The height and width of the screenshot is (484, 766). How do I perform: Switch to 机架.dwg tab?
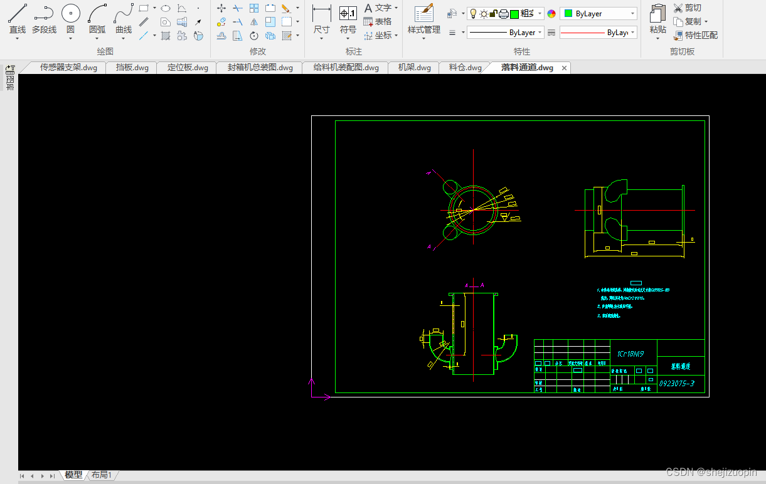coord(414,68)
